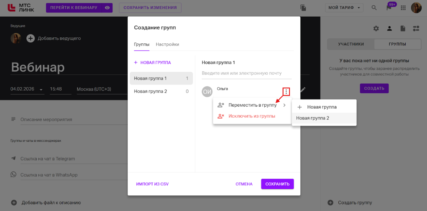Click the name or email input field
This screenshot has width=427, height=211.
[x=246, y=73]
